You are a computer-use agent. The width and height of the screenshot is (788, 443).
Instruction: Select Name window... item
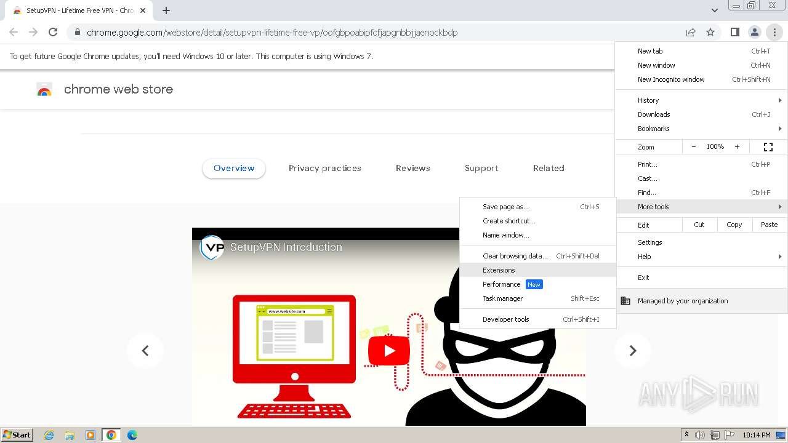pyautogui.click(x=537, y=235)
